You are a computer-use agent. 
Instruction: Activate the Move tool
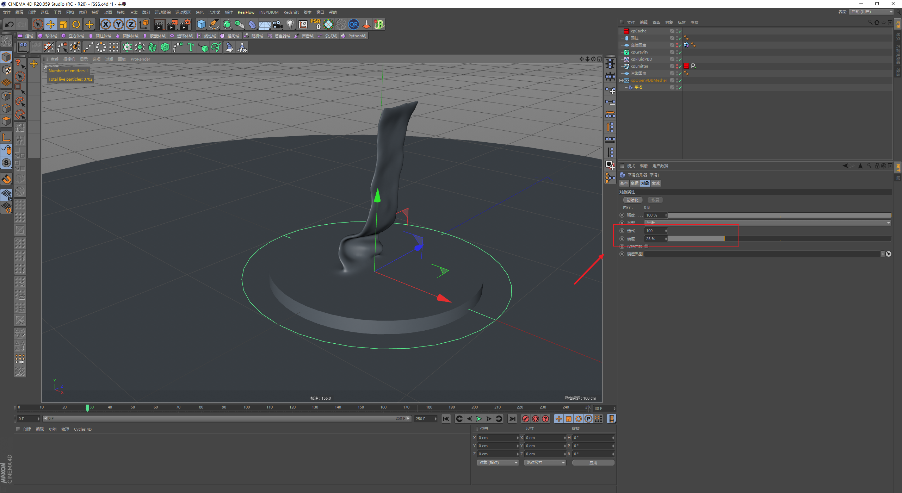click(x=51, y=24)
